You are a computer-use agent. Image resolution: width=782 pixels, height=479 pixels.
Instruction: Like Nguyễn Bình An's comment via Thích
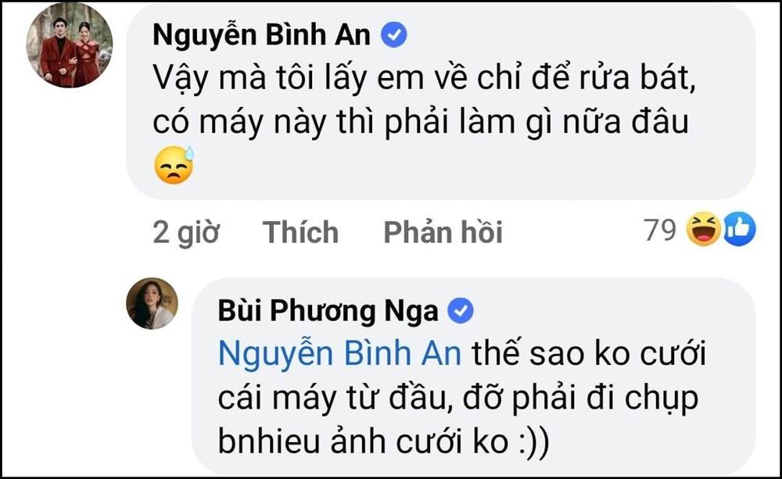[300, 231]
